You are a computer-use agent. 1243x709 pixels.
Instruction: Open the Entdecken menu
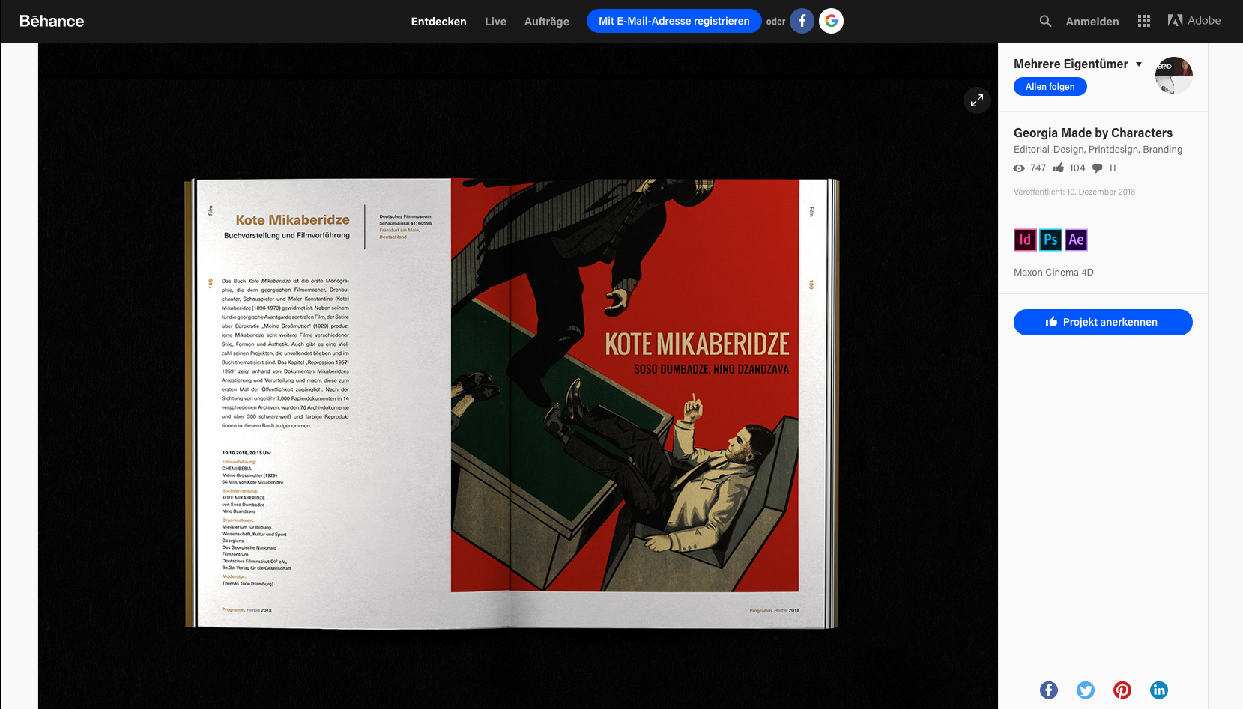[439, 22]
